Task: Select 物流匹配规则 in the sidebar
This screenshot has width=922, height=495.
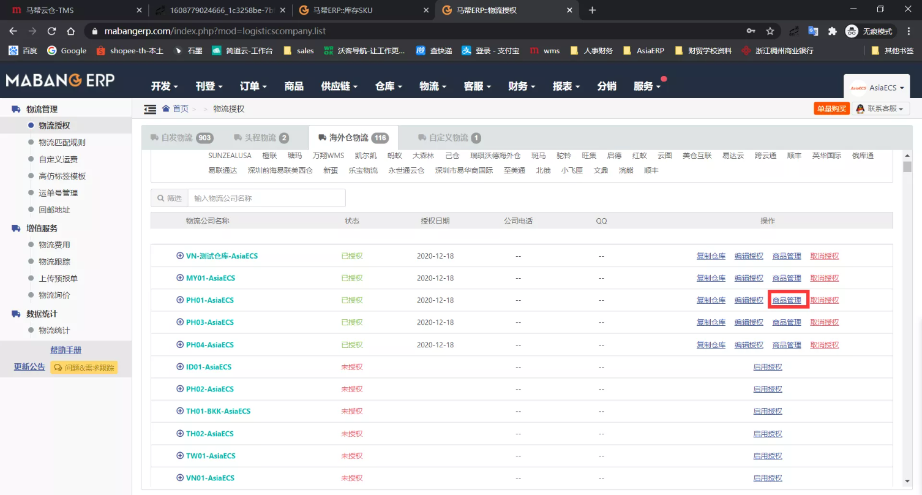Action: pyautogui.click(x=62, y=143)
